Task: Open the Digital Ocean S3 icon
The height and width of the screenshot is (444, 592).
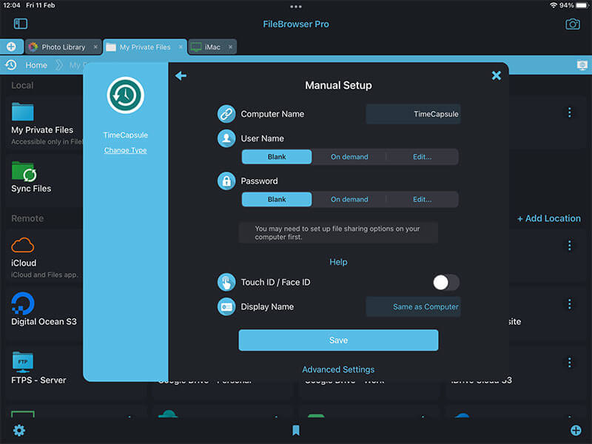Action: coord(23,303)
